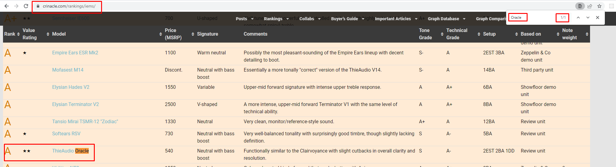
Task: Open the ThieAudio Oracle link
Action: click(70, 151)
